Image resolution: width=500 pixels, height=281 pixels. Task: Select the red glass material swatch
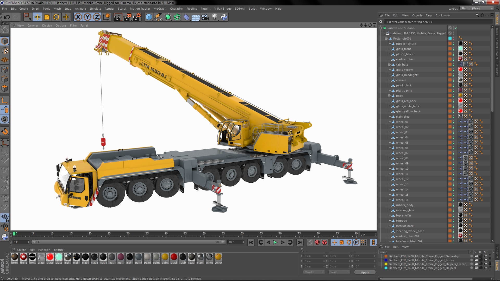[50, 257]
